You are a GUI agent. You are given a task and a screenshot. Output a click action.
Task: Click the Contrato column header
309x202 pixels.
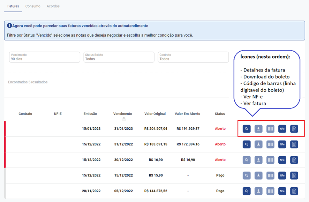point(25,114)
